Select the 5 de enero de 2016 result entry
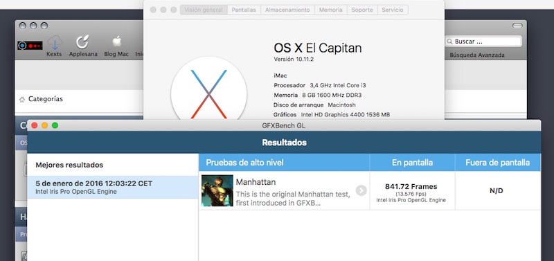The image size is (554, 261). [x=113, y=187]
